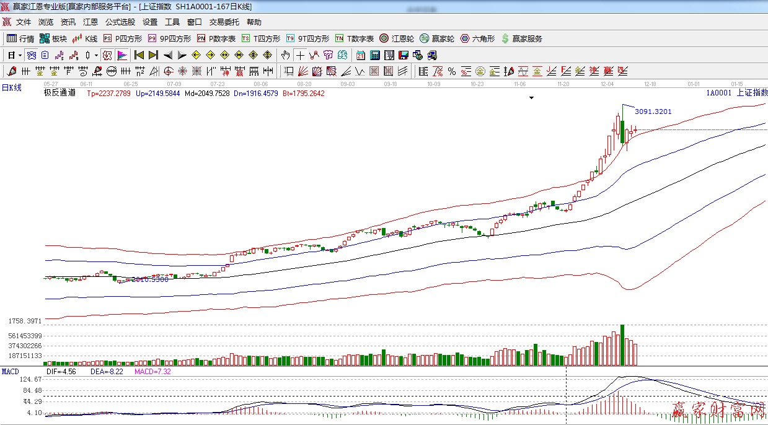This screenshot has height=425, width=768.
Task: Click the calculator icon in toolbar
Action: click(374, 55)
